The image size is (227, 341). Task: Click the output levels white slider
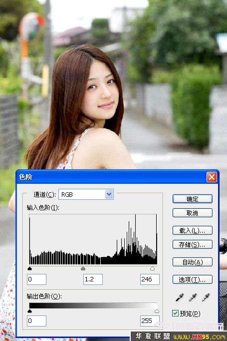(x=157, y=311)
